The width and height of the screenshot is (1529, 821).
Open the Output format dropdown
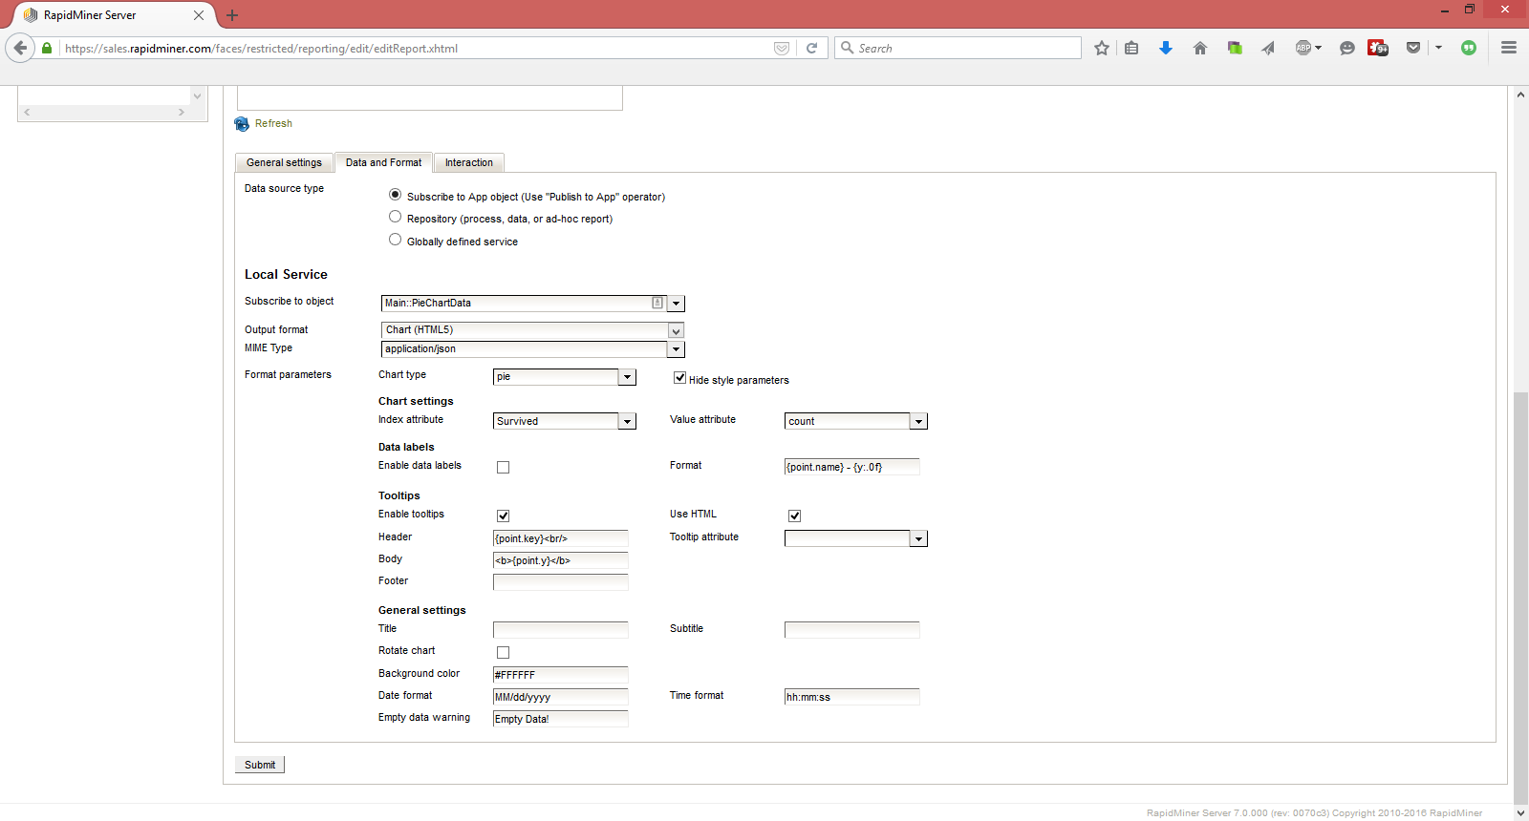pyautogui.click(x=676, y=330)
